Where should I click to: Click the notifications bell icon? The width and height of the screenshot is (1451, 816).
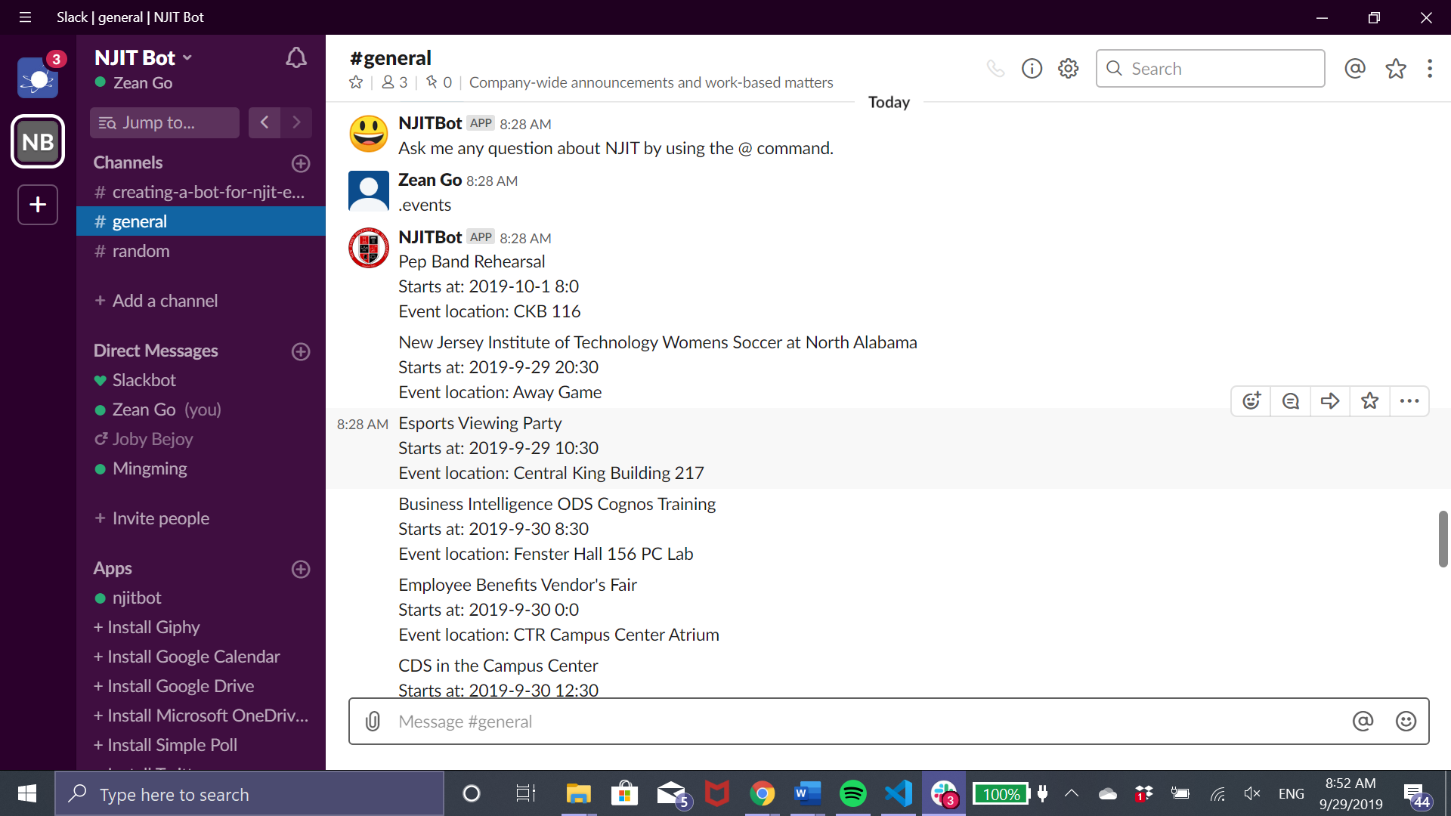[x=295, y=58]
